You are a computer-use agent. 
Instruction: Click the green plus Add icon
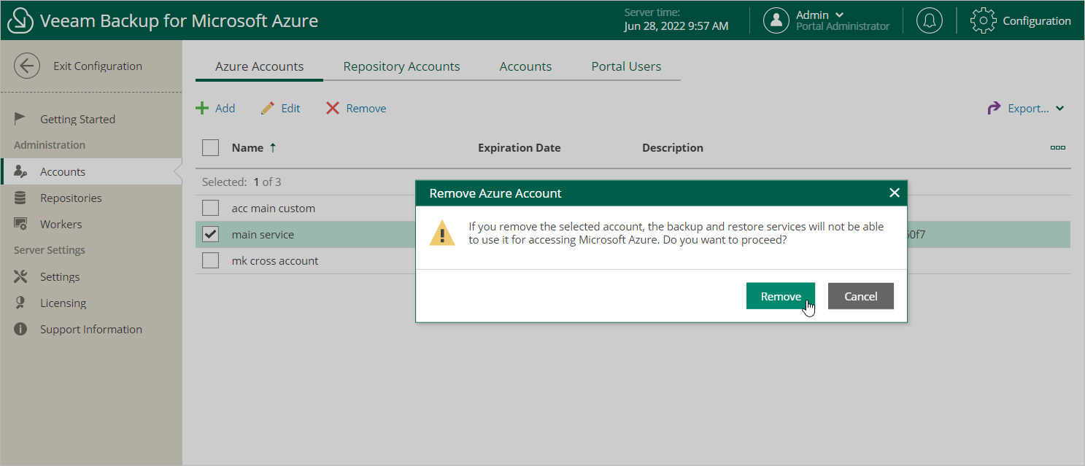coord(202,108)
